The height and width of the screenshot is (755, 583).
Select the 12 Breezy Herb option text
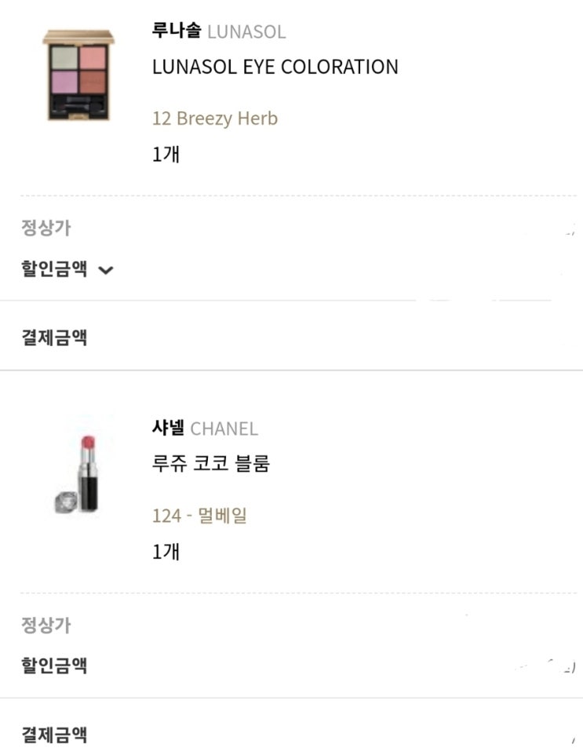pos(214,119)
